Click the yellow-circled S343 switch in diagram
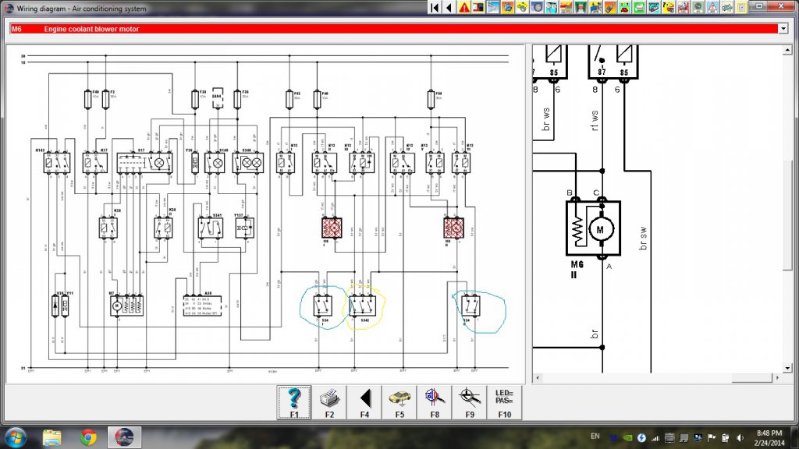Viewport: 799px width, 449px height. coord(359,306)
